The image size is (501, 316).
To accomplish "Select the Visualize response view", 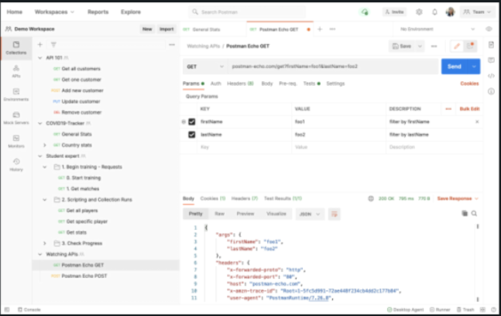I will coord(276,214).
